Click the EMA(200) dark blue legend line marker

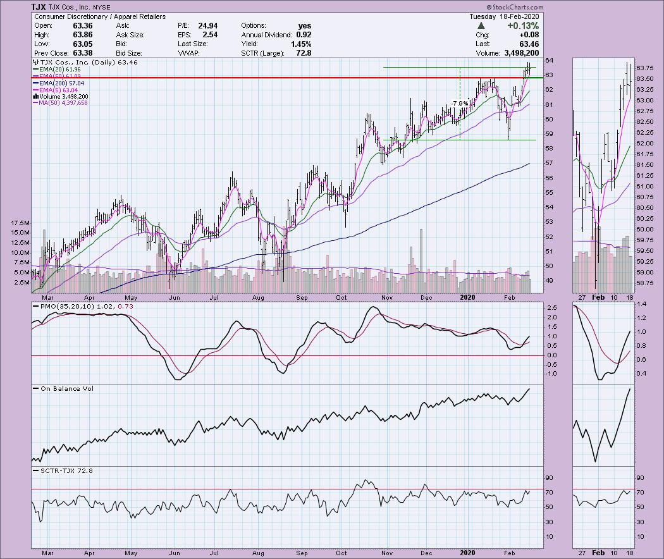coord(35,83)
